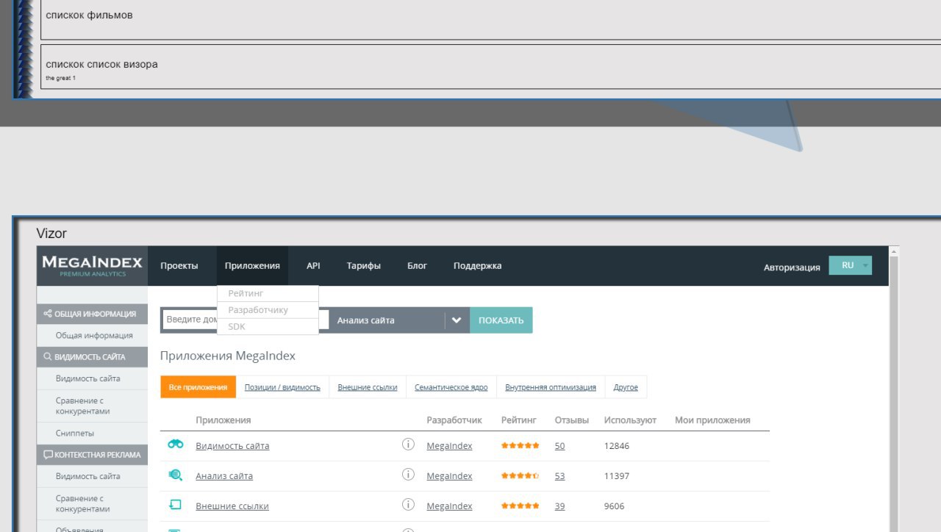Open MegaIndex developer link for Анализ сайта

[x=449, y=476]
